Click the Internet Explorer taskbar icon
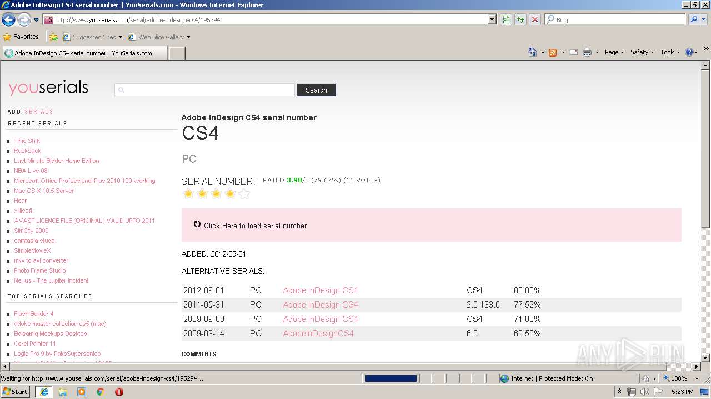 click(44, 392)
